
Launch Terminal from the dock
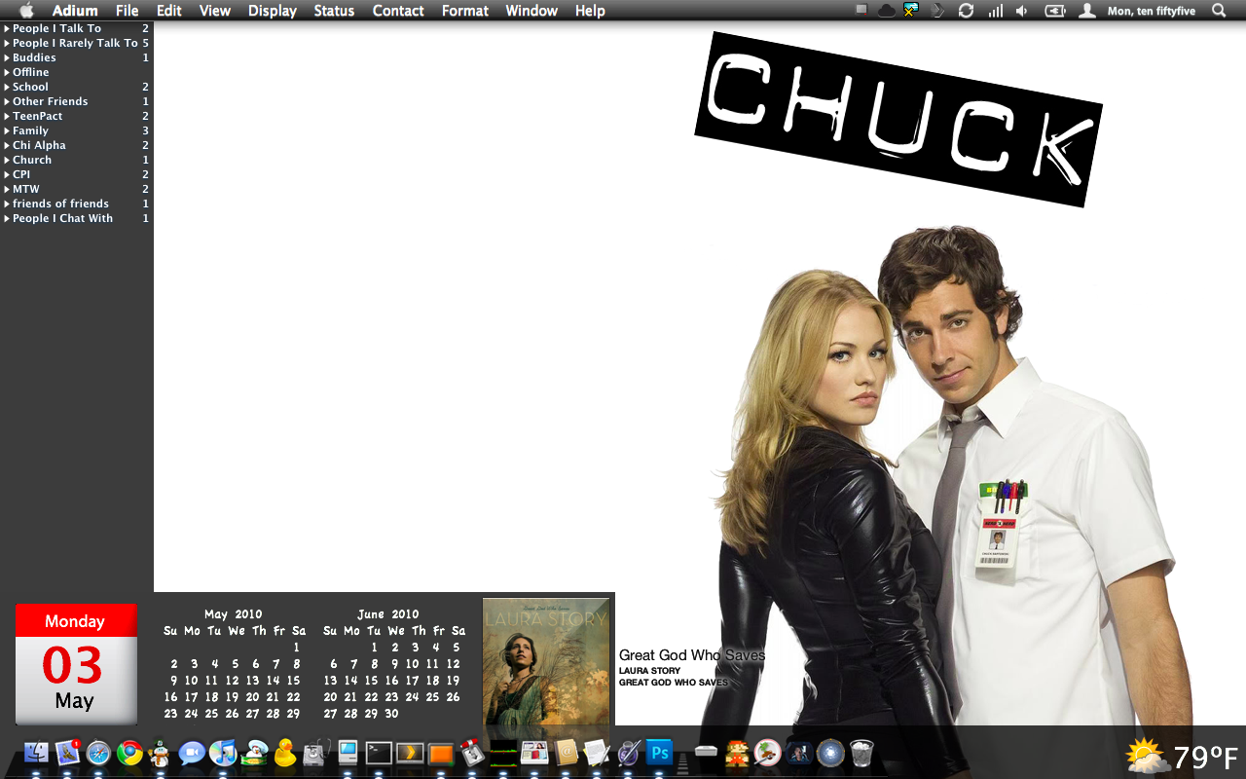coord(379,753)
